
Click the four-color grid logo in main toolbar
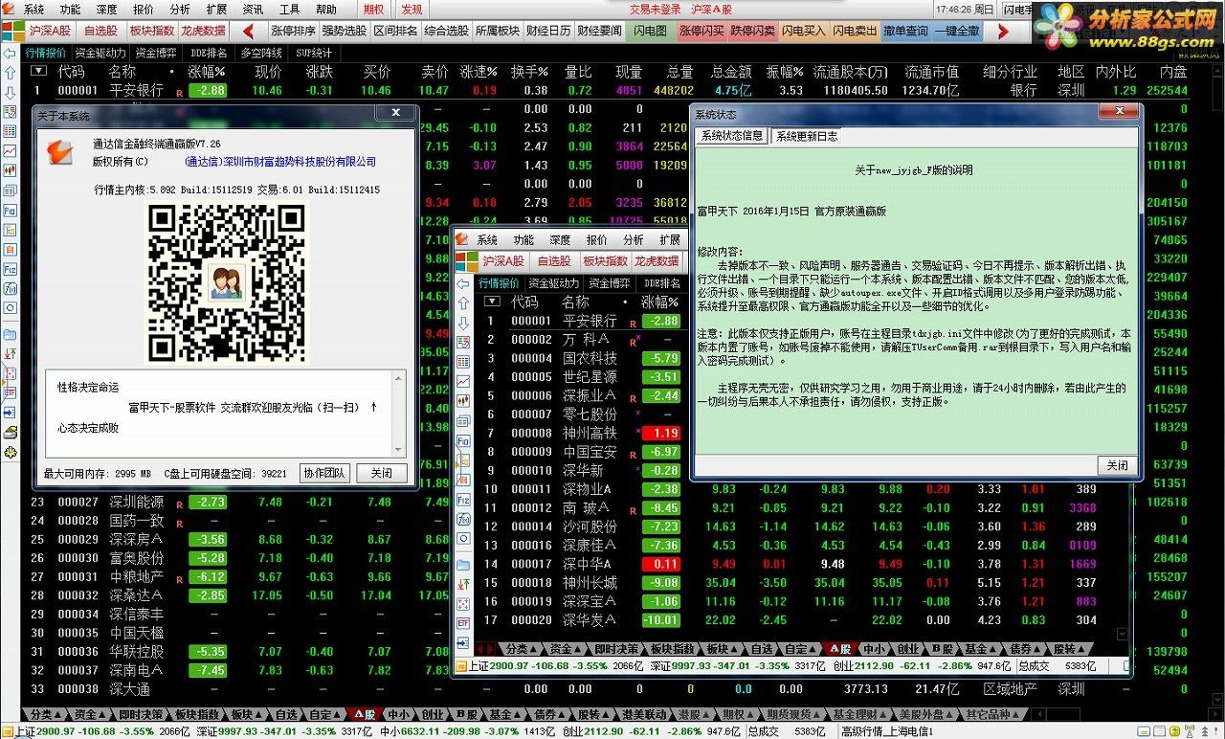[x=11, y=31]
